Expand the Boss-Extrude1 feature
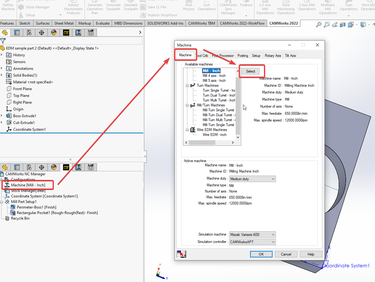375x282 pixels. [2, 116]
